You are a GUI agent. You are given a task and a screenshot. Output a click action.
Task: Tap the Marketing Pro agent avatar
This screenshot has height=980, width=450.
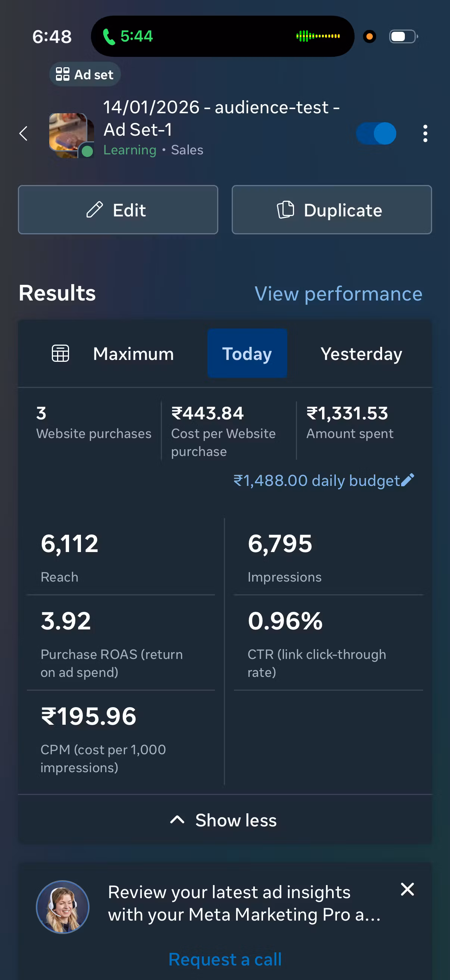[x=63, y=907]
